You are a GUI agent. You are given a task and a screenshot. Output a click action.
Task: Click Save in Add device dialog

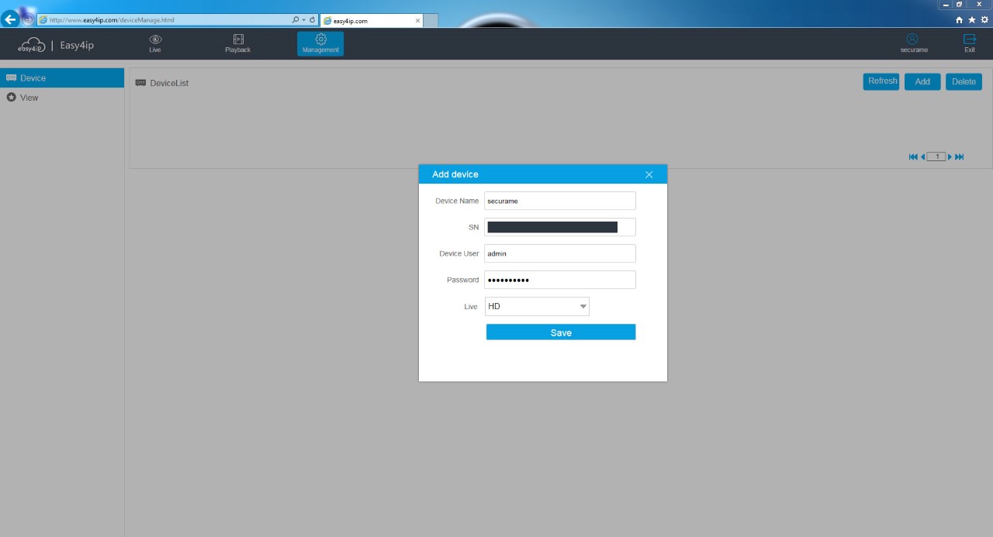(x=561, y=332)
